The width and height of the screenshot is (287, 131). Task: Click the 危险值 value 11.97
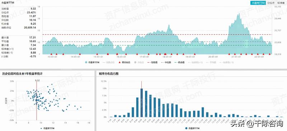click(x=33, y=16)
